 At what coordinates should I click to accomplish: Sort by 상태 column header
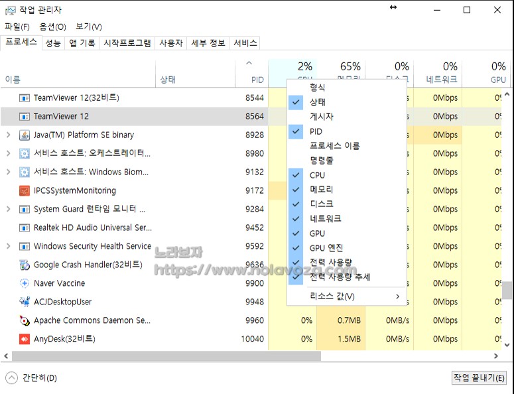[x=195, y=74]
